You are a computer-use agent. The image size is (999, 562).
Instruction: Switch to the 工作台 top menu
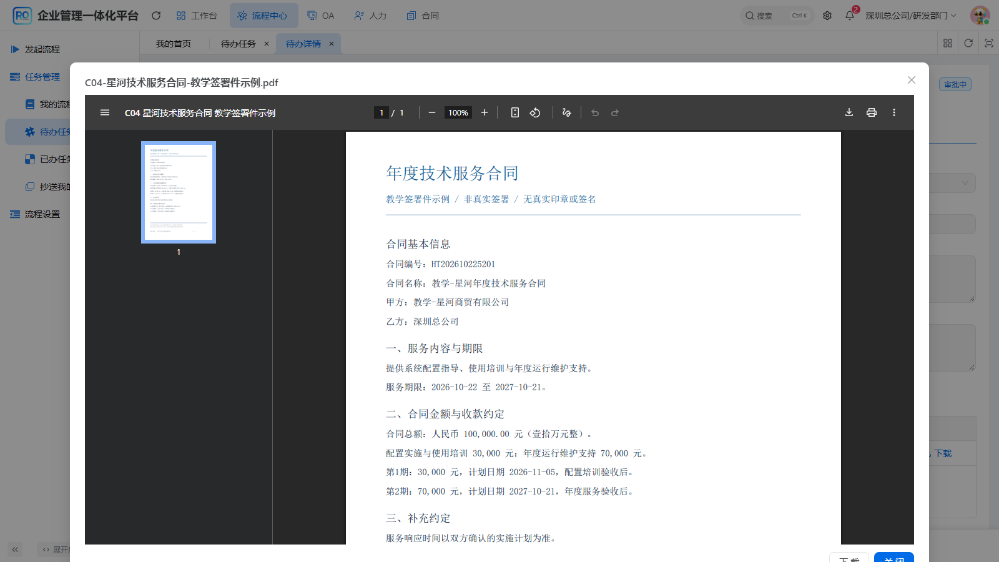point(197,16)
